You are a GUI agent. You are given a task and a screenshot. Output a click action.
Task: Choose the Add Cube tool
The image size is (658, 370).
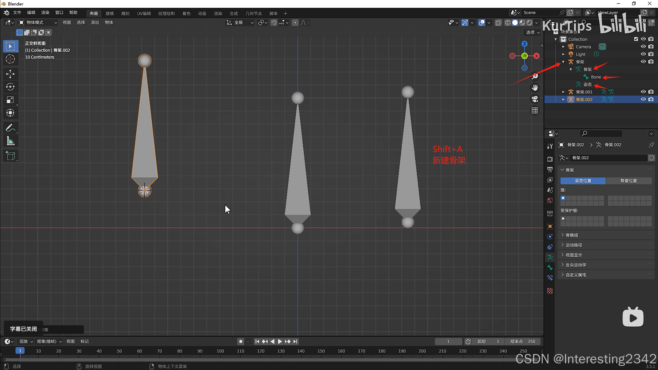point(10,156)
